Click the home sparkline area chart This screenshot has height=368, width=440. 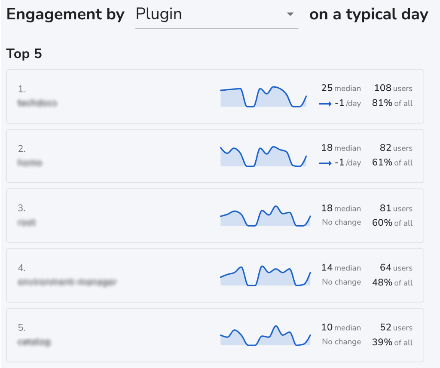263,156
